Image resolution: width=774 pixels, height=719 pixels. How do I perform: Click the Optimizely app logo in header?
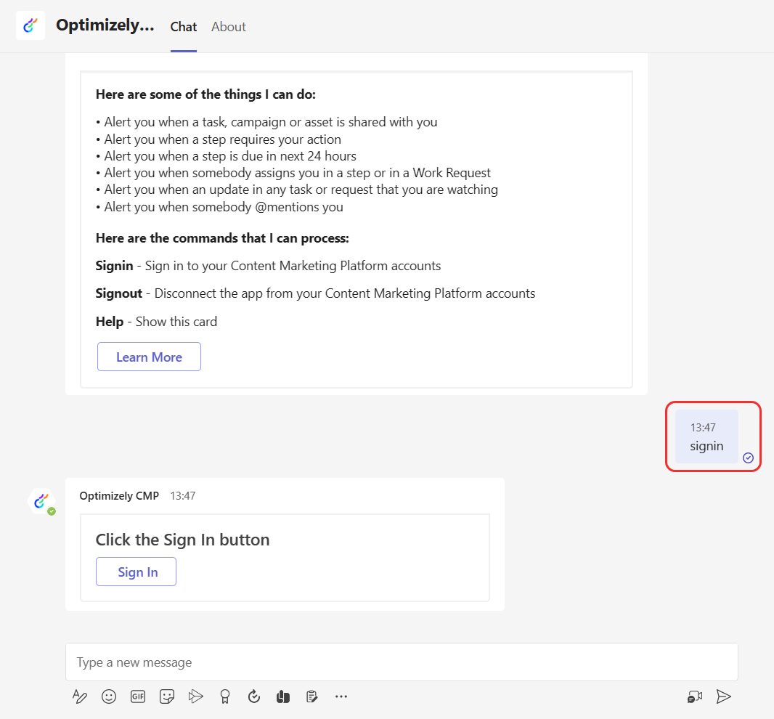pos(30,25)
